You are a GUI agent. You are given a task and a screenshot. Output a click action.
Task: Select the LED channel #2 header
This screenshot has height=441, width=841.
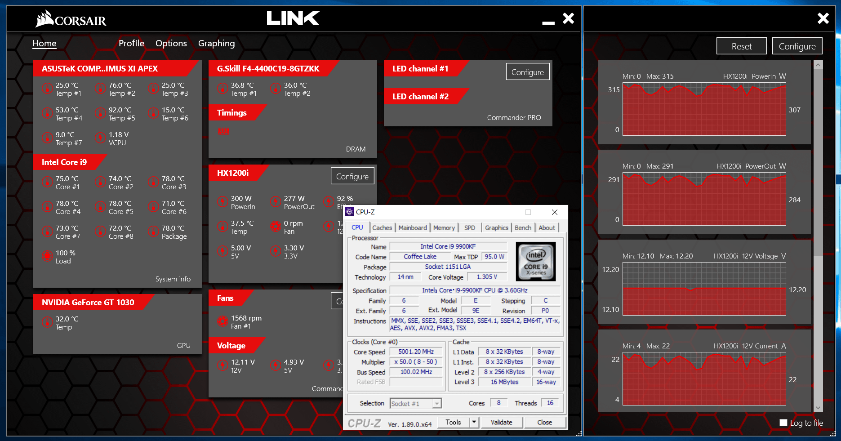pyautogui.click(x=426, y=96)
